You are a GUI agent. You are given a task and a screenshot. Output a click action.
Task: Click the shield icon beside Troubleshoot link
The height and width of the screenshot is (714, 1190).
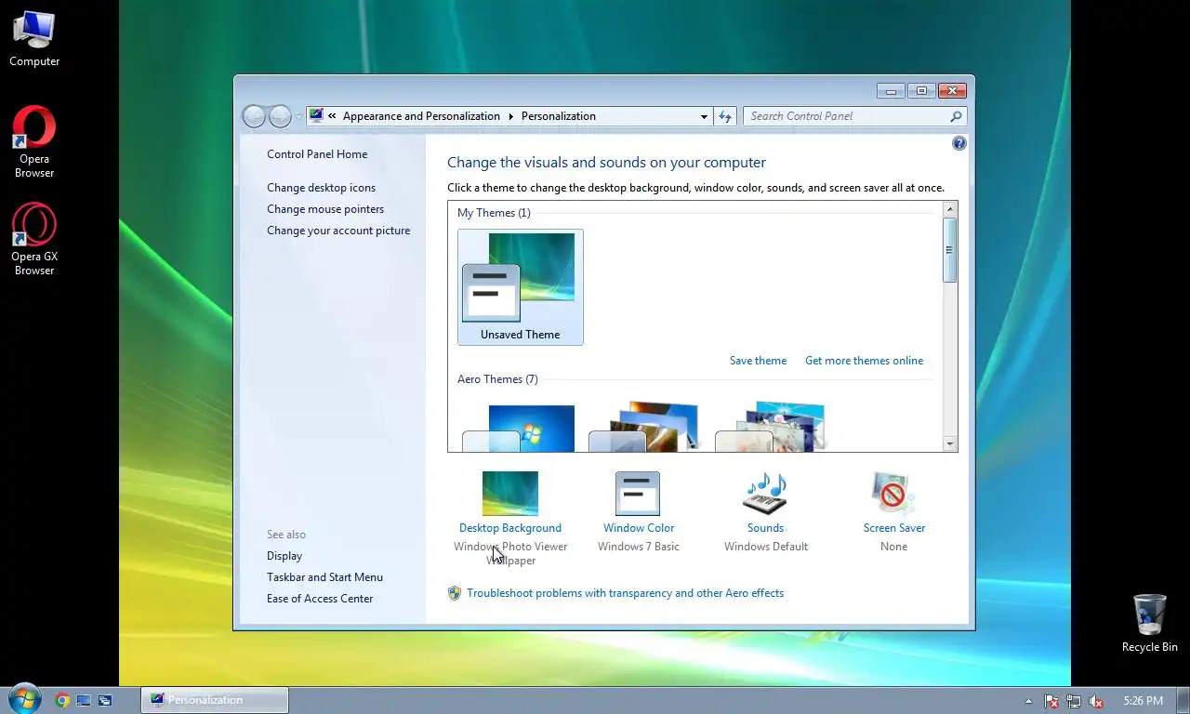(455, 593)
